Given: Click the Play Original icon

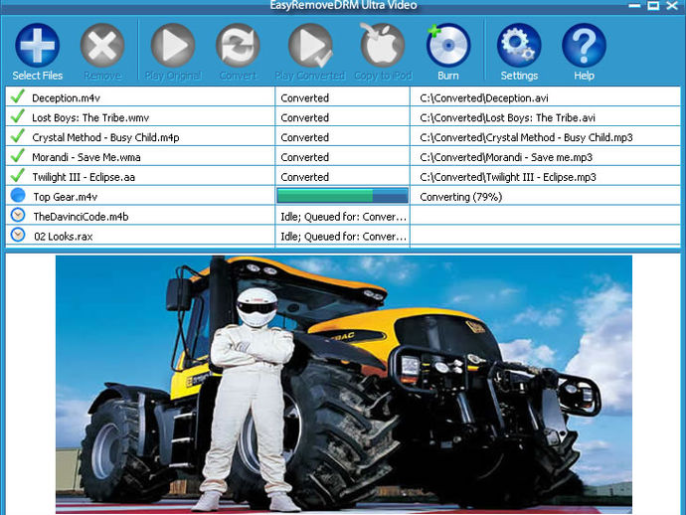Looking at the screenshot, I should tap(173, 45).
